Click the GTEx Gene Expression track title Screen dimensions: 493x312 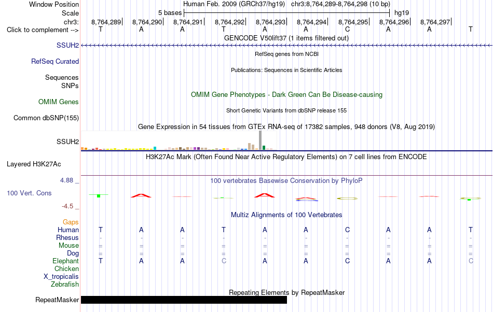coord(286,127)
